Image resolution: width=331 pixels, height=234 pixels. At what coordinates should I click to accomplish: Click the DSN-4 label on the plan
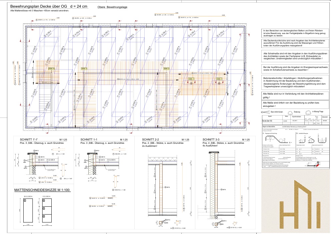point(51,68)
